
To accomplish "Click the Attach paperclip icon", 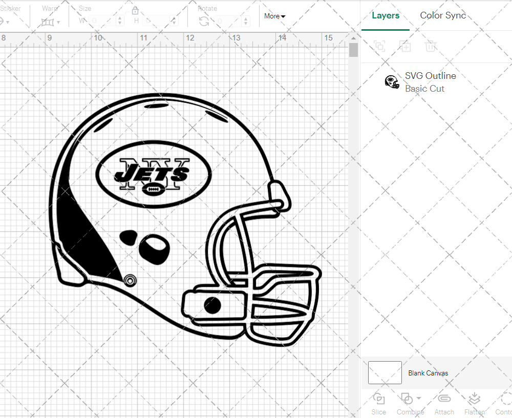I will (x=444, y=399).
